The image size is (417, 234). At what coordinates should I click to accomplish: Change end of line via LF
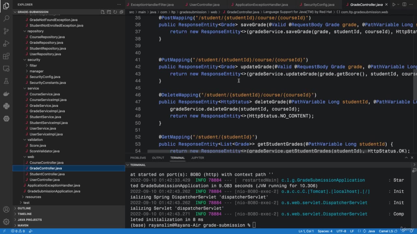(x=352, y=231)
